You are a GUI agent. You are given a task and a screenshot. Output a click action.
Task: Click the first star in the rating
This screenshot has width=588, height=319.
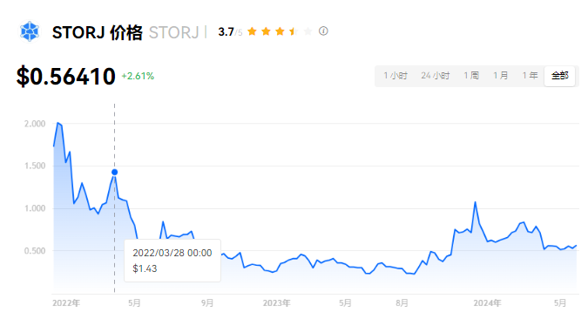pos(252,31)
